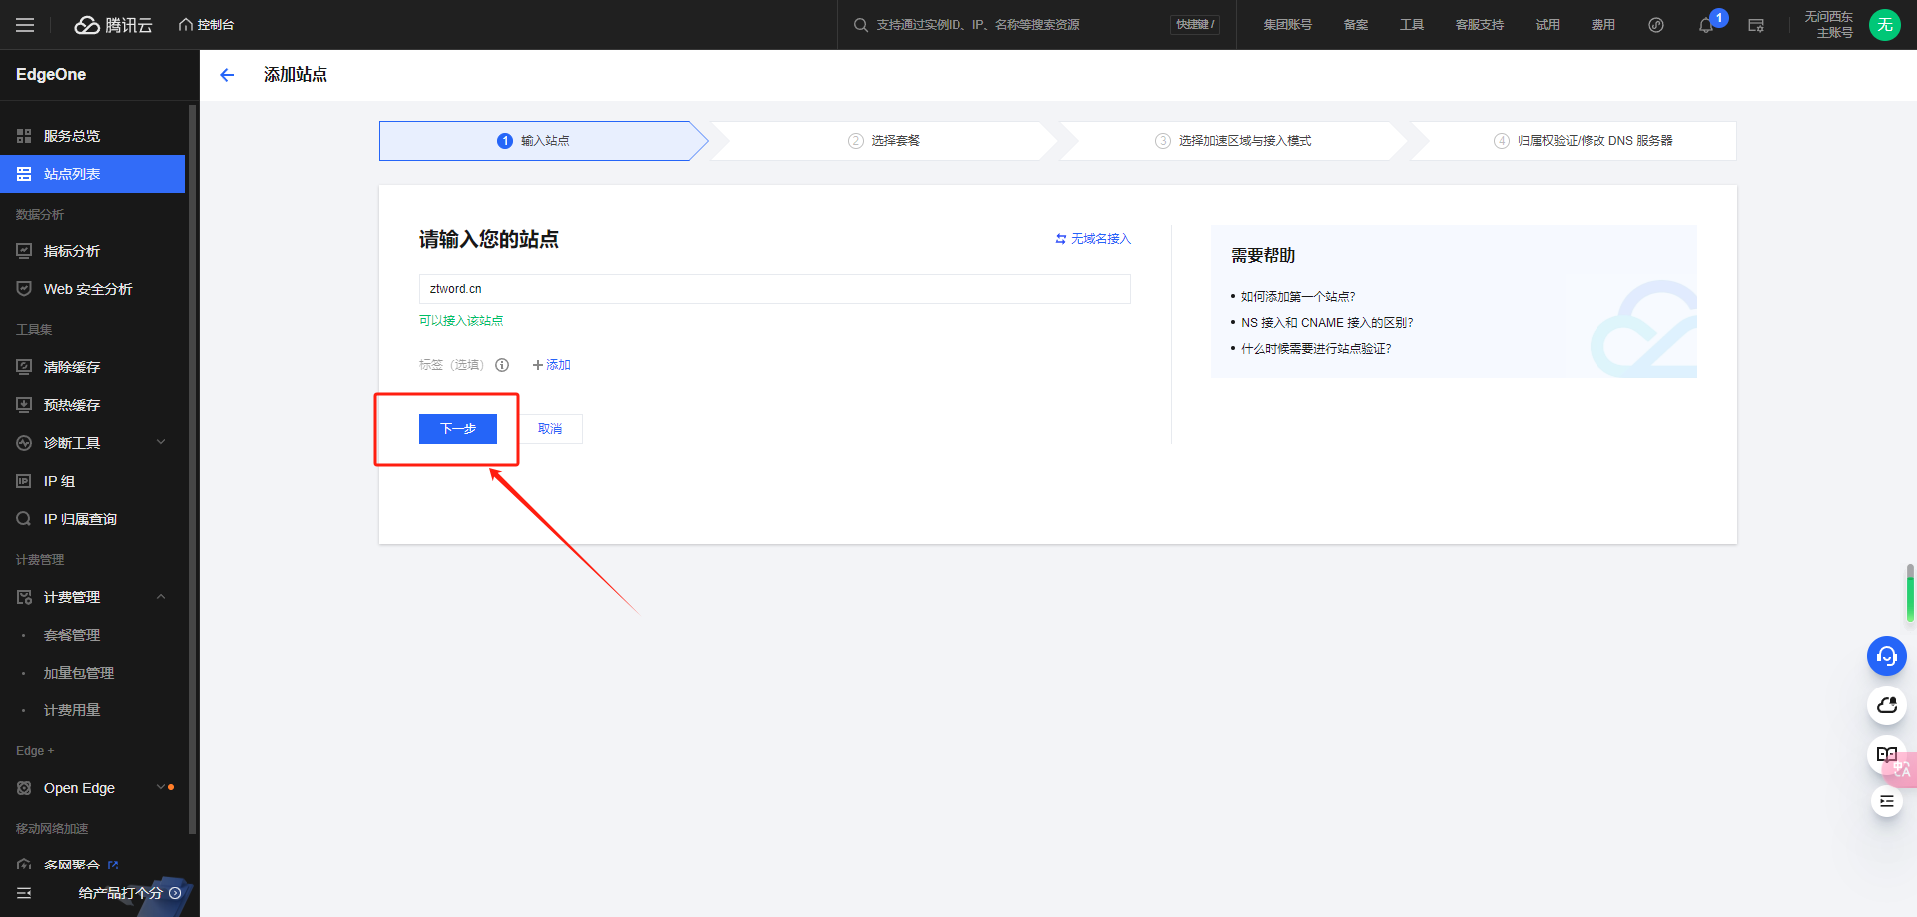Open the 费用 menu
Viewport: 1917px width, 917px height.
[1603, 25]
